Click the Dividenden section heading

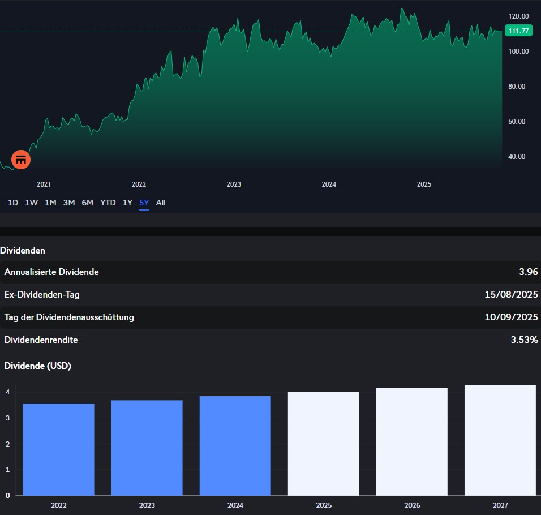(23, 251)
